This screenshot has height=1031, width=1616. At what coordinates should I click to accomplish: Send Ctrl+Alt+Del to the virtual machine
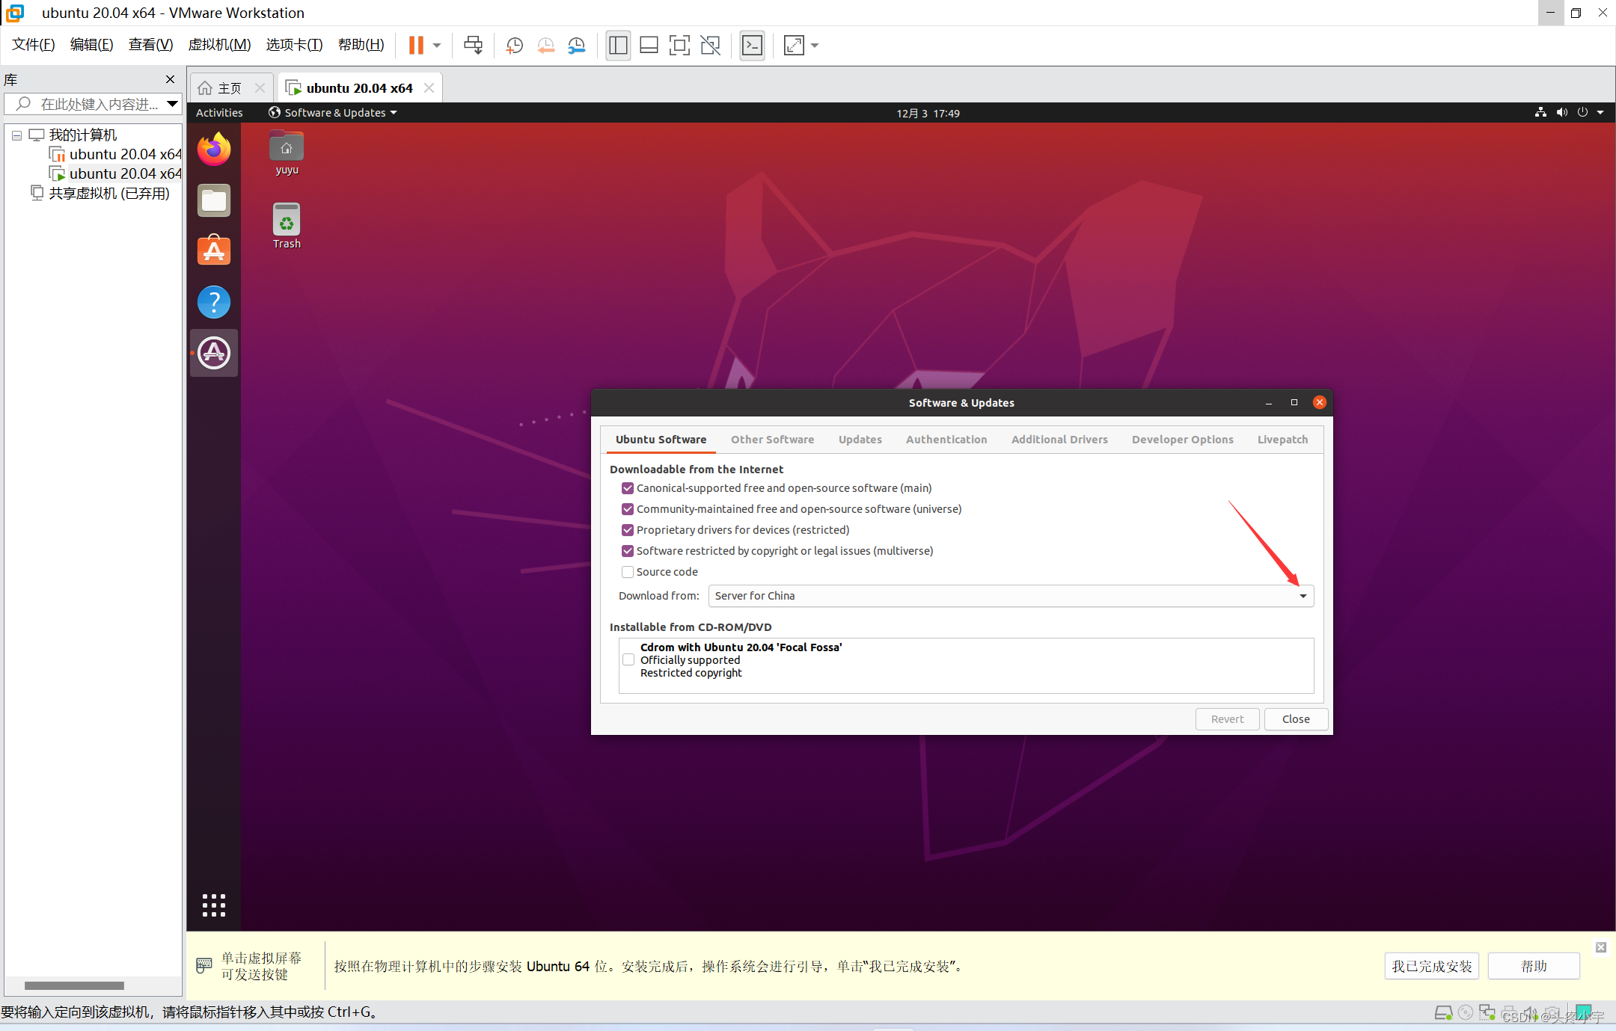click(473, 46)
